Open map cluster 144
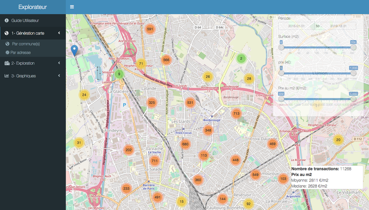 [223, 199]
